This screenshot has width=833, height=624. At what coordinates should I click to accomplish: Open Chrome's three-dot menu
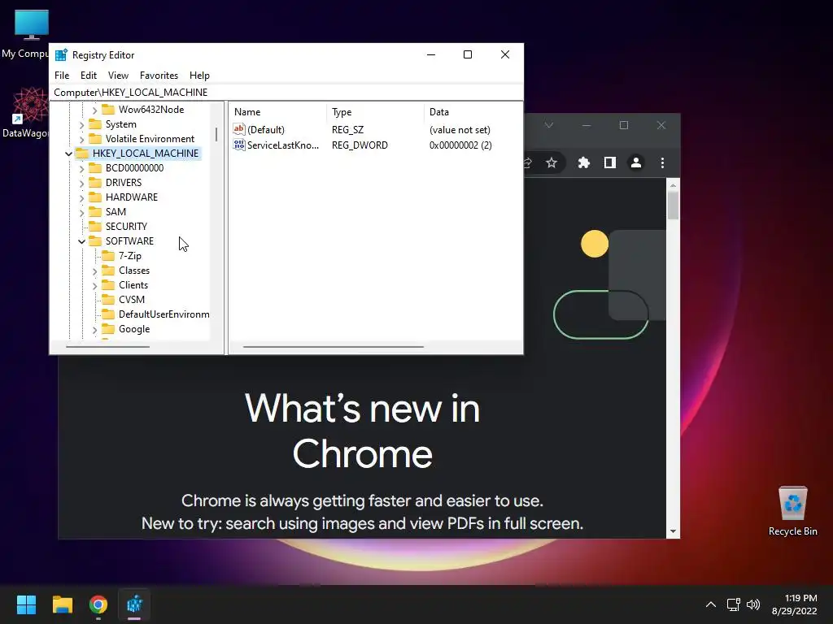coord(662,162)
